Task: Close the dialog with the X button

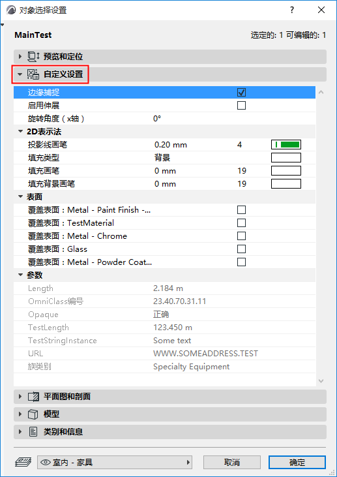Action: (x=321, y=10)
